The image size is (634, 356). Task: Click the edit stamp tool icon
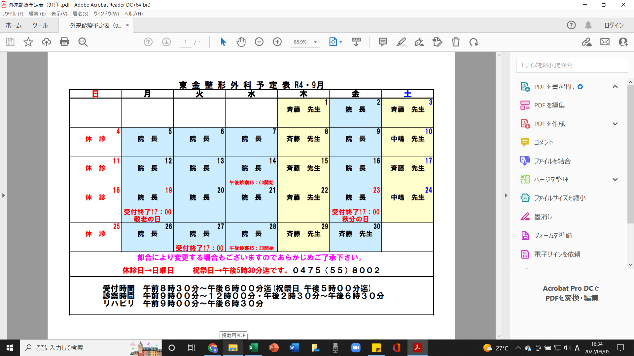[x=438, y=42]
